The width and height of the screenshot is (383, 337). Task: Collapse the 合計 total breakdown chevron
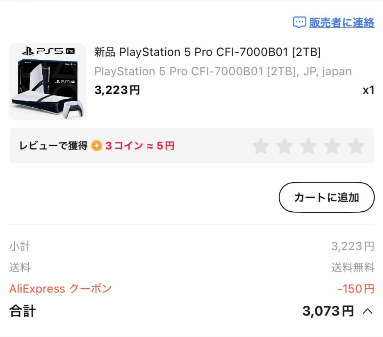(x=368, y=312)
